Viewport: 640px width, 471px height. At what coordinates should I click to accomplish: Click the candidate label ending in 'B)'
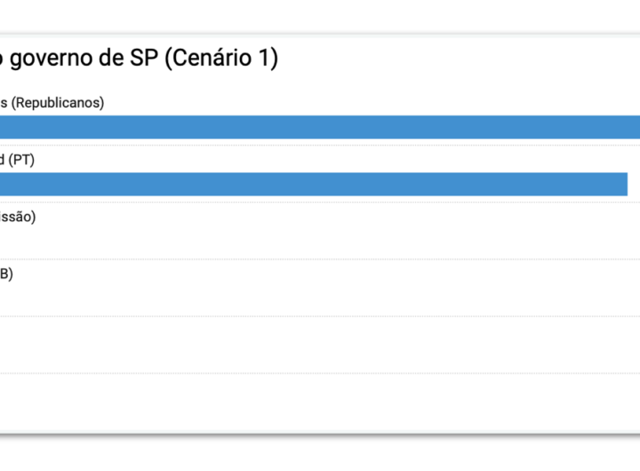pyautogui.click(x=6, y=274)
